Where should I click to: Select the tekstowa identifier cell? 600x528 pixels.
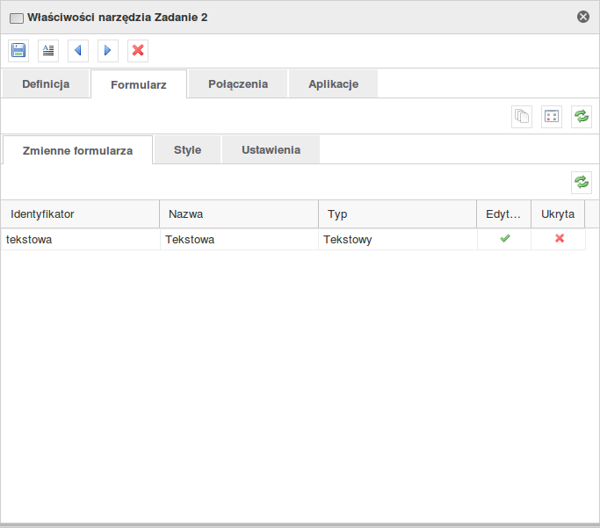coord(80,239)
